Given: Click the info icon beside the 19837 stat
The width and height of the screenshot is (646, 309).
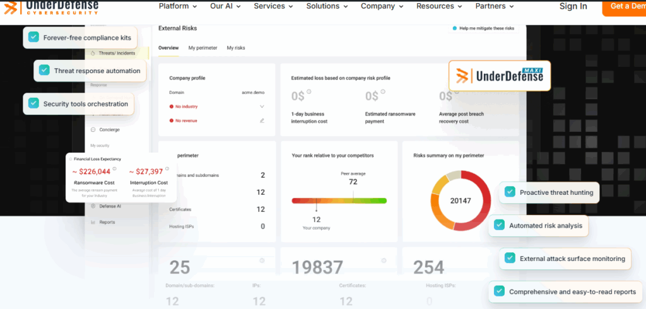Looking at the screenshot, I should [x=384, y=260].
